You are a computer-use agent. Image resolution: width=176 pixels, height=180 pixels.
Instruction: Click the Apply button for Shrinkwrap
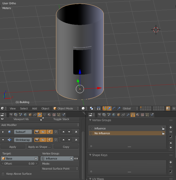coord(13,147)
